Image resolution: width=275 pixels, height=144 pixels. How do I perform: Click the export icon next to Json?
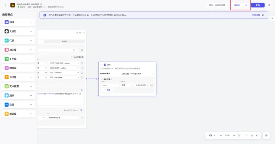pos(81,110)
